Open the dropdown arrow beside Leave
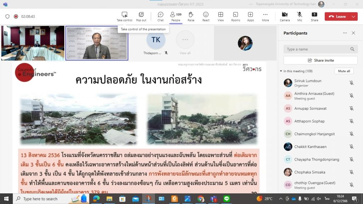The image size is (363, 204). (353, 17)
